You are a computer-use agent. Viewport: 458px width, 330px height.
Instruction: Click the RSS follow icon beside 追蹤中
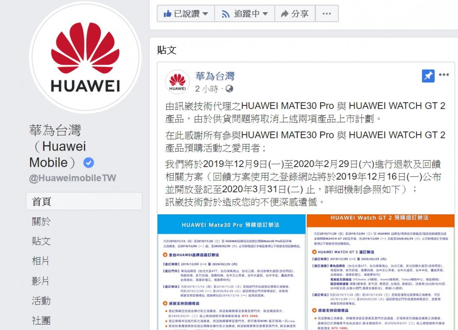click(226, 14)
